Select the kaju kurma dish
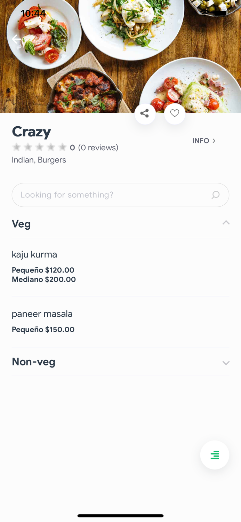The width and height of the screenshot is (241, 522). coord(35,254)
